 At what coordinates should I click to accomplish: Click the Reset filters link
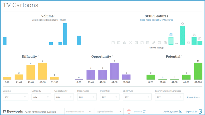(193, 97)
